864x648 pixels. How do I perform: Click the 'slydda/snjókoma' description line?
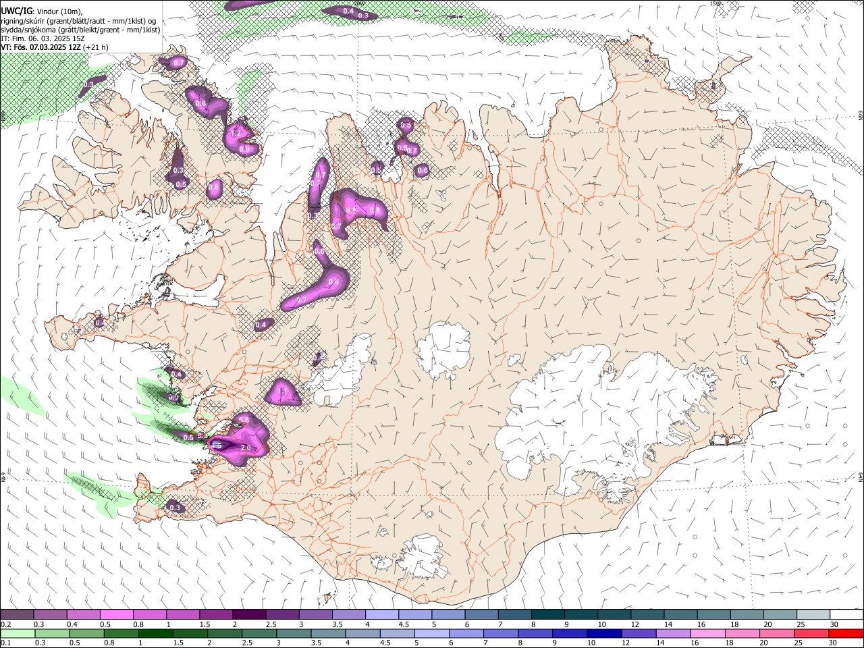[80, 30]
